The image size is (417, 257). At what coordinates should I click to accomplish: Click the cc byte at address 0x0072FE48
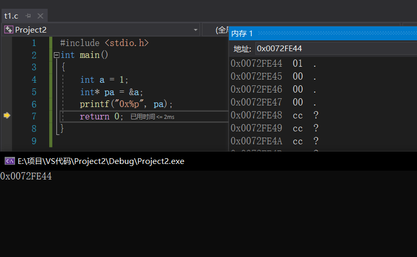coord(298,115)
